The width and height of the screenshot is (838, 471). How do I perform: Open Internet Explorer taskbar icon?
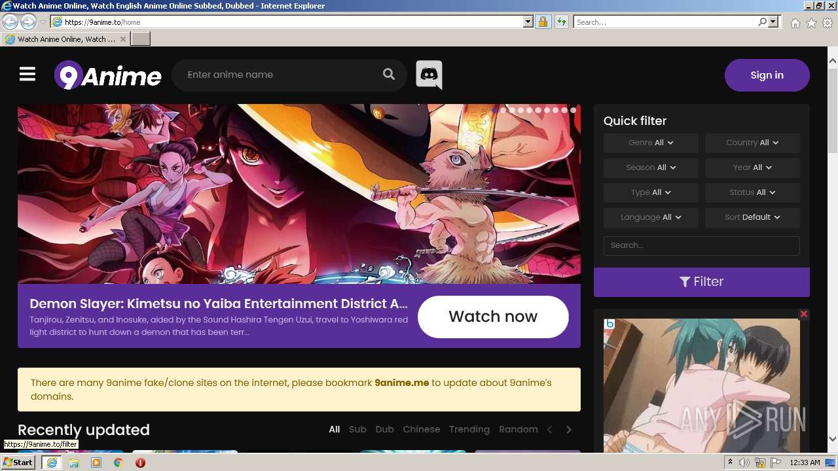pos(52,462)
